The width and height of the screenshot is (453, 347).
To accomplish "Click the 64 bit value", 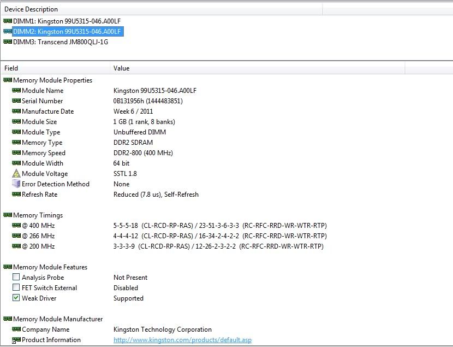I will pyautogui.click(x=121, y=163).
